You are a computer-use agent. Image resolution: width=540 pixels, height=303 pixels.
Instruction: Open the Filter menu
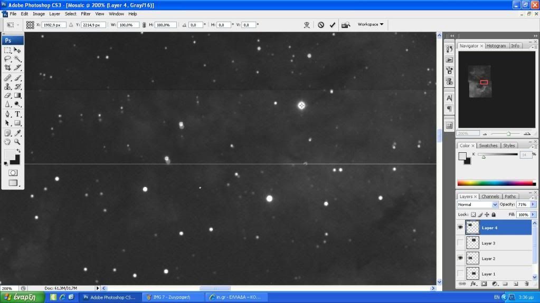pyautogui.click(x=86, y=14)
